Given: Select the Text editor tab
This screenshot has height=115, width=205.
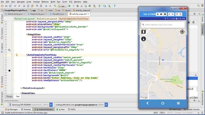Looking at the screenshot, I should [18, 96].
